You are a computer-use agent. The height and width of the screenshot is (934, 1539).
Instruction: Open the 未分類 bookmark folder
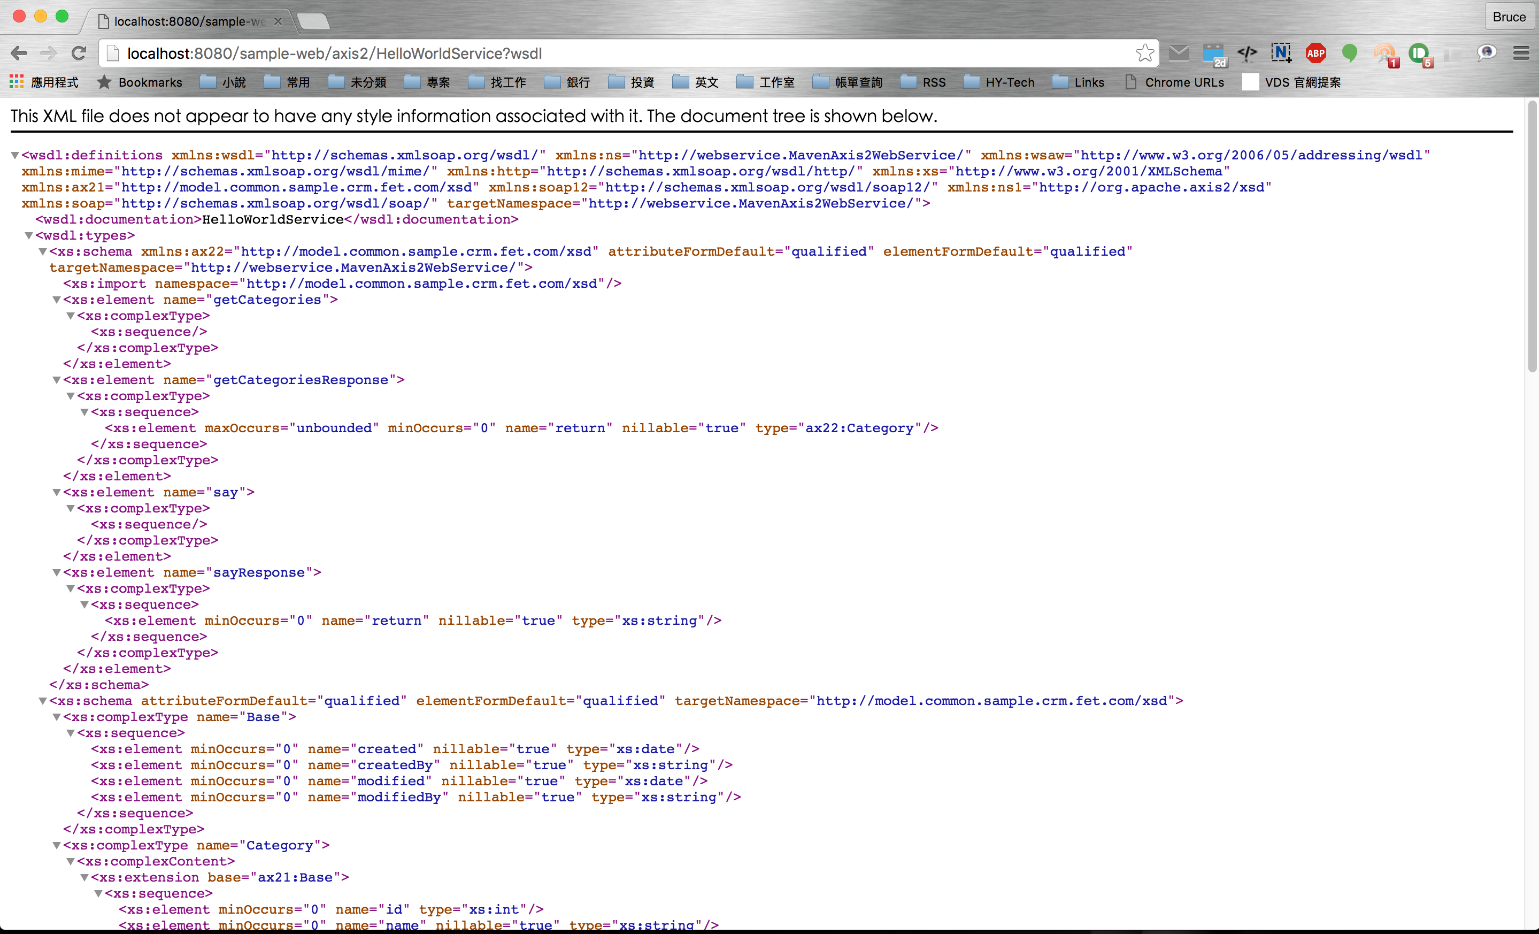(357, 82)
